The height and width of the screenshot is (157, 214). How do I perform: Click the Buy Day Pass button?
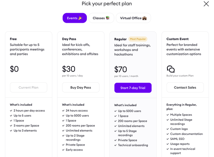click(x=81, y=88)
